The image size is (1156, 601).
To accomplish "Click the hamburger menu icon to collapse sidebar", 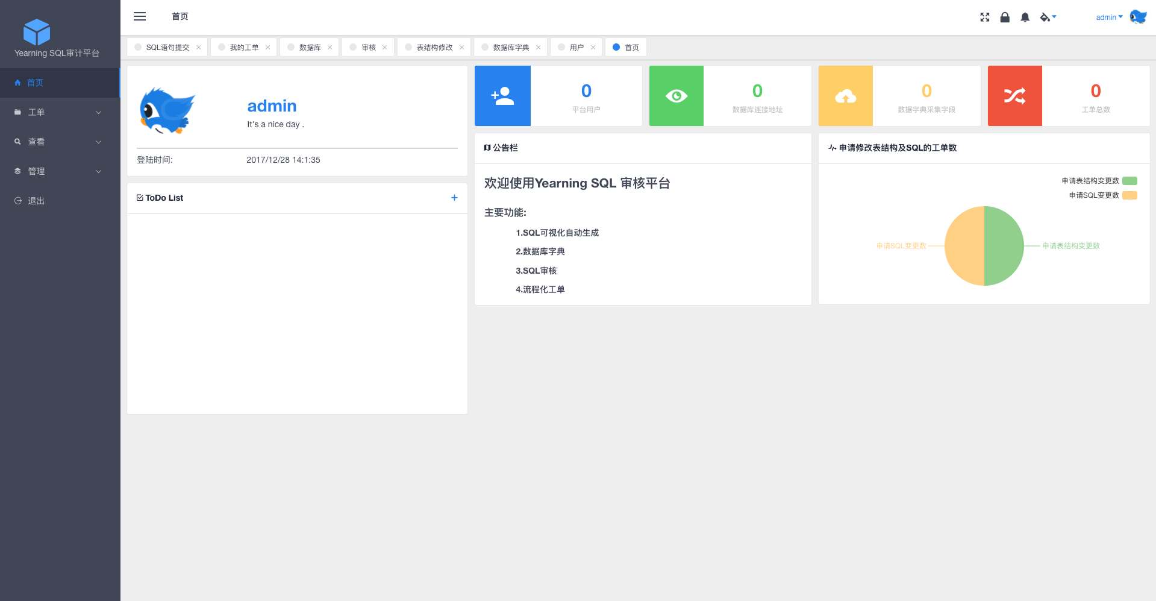I will click(x=140, y=17).
